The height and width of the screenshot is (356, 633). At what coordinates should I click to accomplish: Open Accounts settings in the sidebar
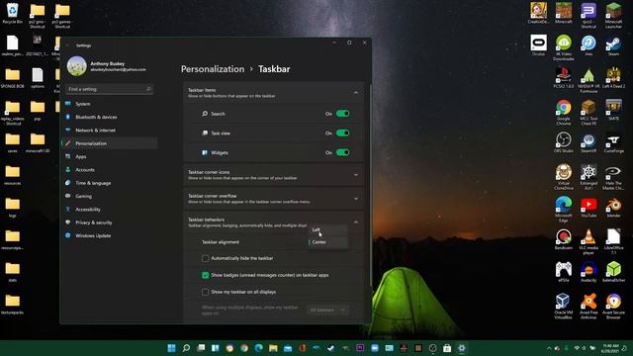click(x=110, y=170)
